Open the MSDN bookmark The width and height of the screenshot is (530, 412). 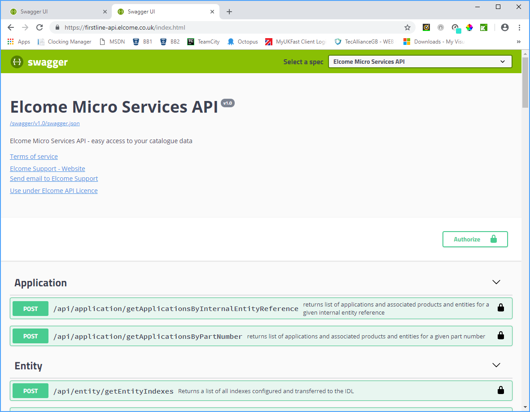(x=112, y=42)
